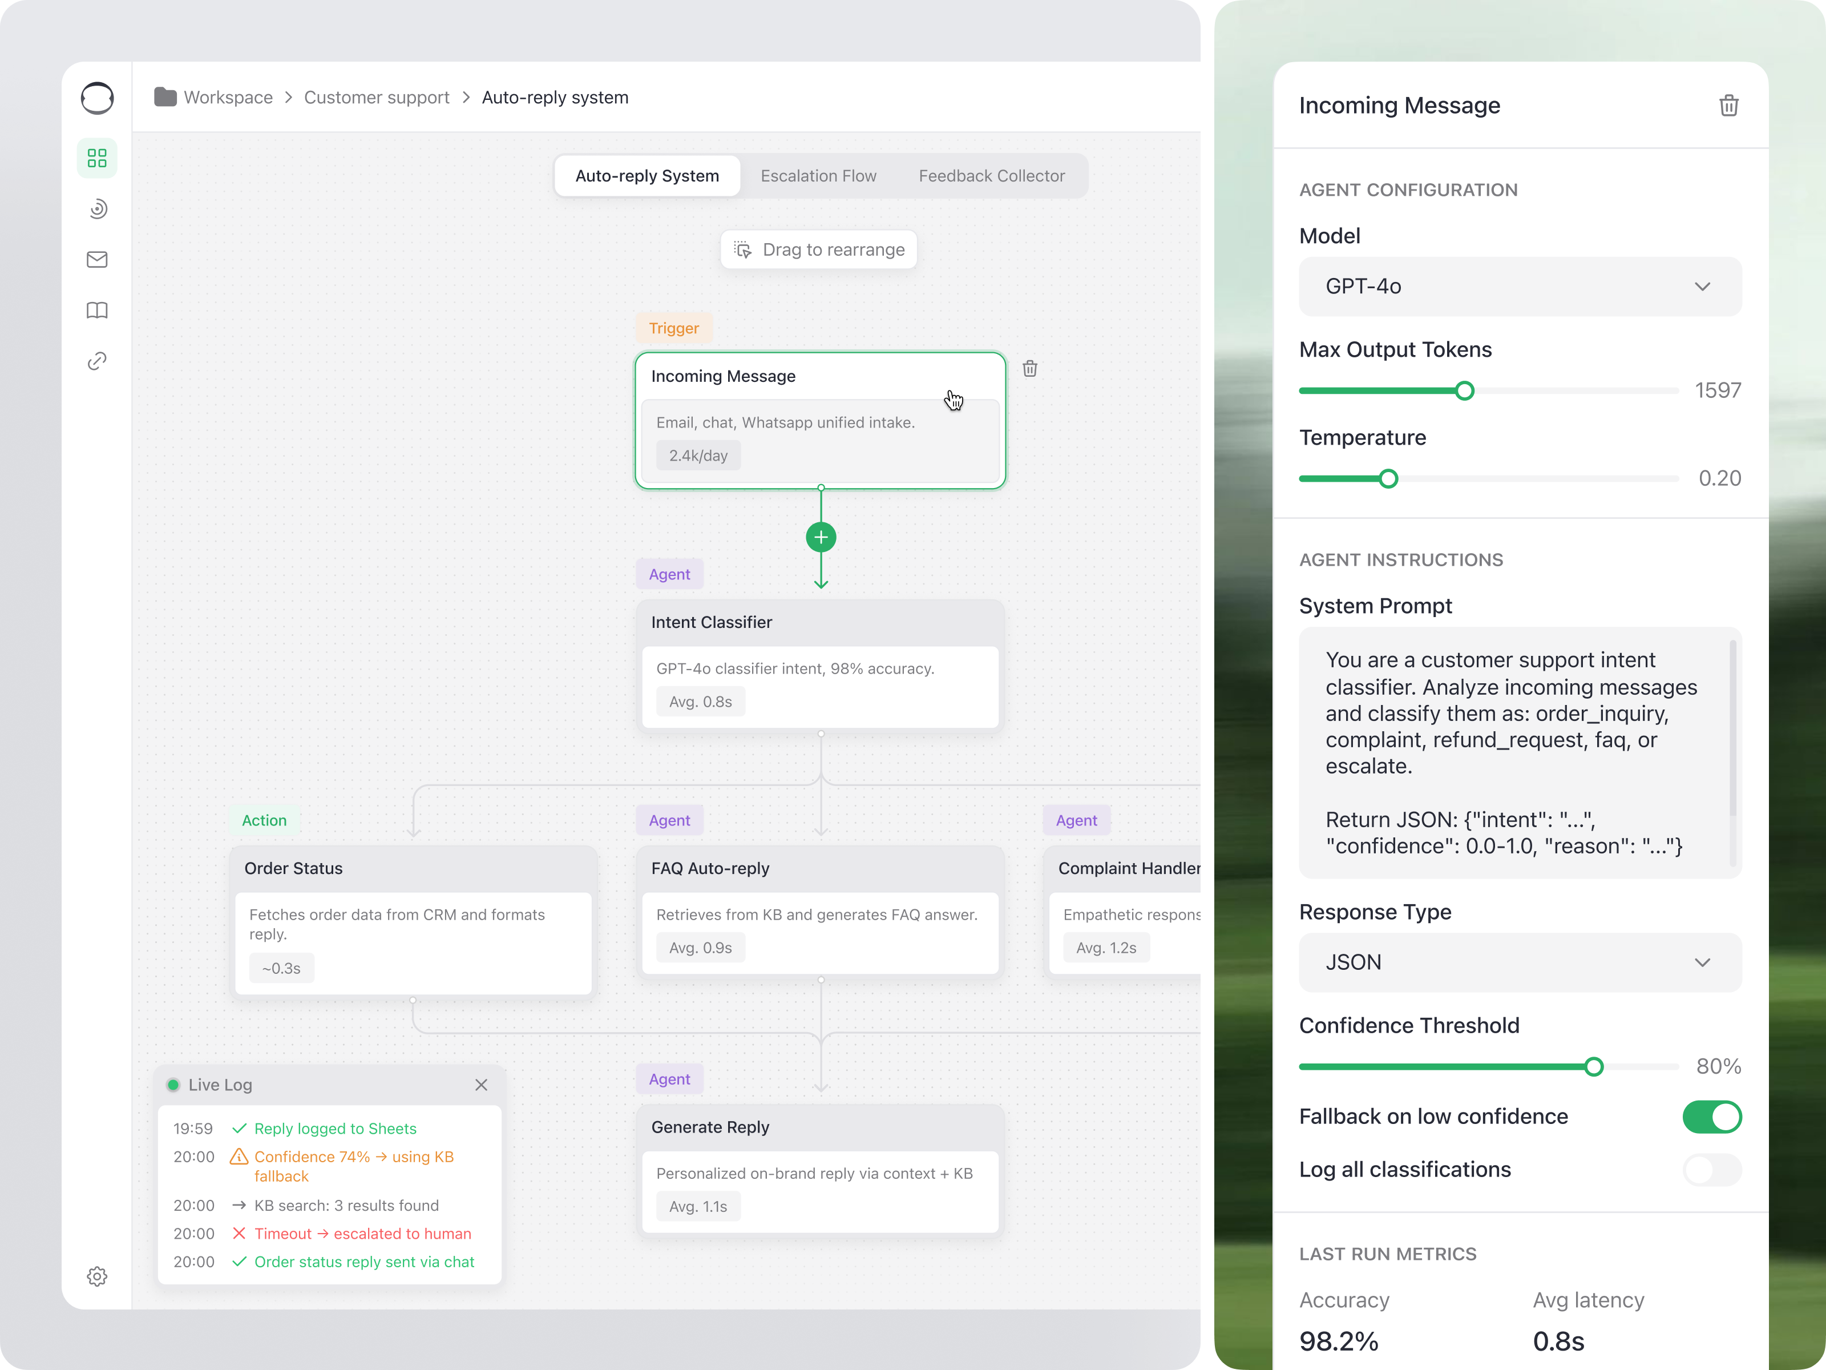The height and width of the screenshot is (1370, 1826).
Task: Open the knowledge base book icon
Action: [x=96, y=311]
